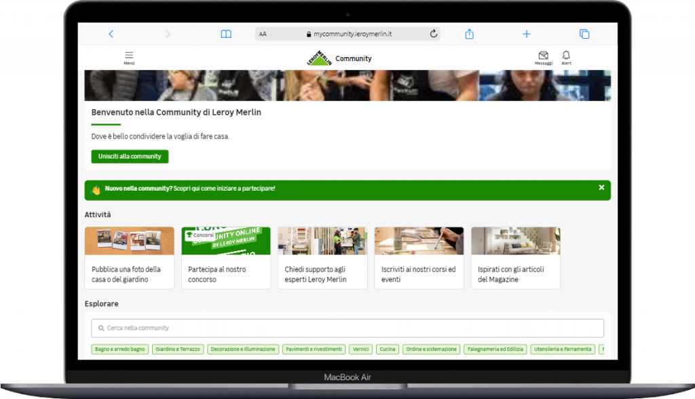The height and width of the screenshot is (399, 695).
Task: Open a new tab with plus icon
Action: tap(526, 34)
